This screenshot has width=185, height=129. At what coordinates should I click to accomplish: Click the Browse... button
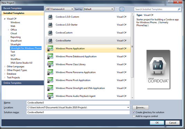click(141, 108)
